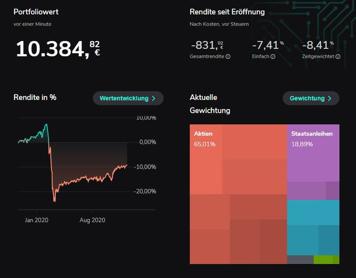Click the -8,41 % Zeitgewichtet value

[x=318, y=45]
